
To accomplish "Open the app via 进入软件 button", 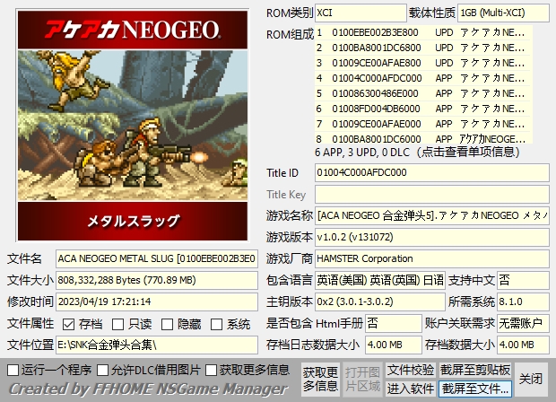I will point(411,388).
